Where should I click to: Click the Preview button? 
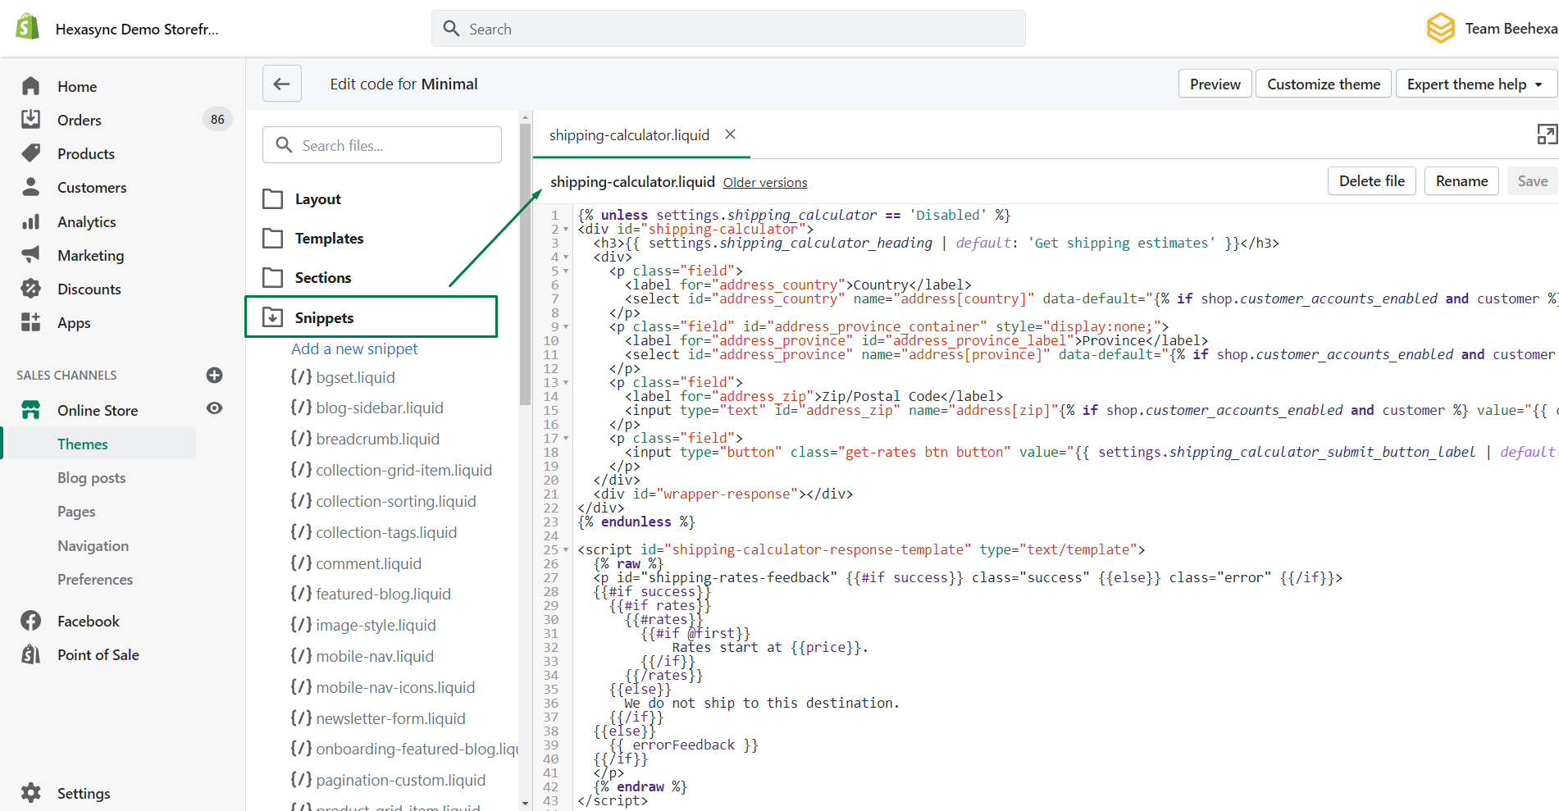coord(1215,84)
